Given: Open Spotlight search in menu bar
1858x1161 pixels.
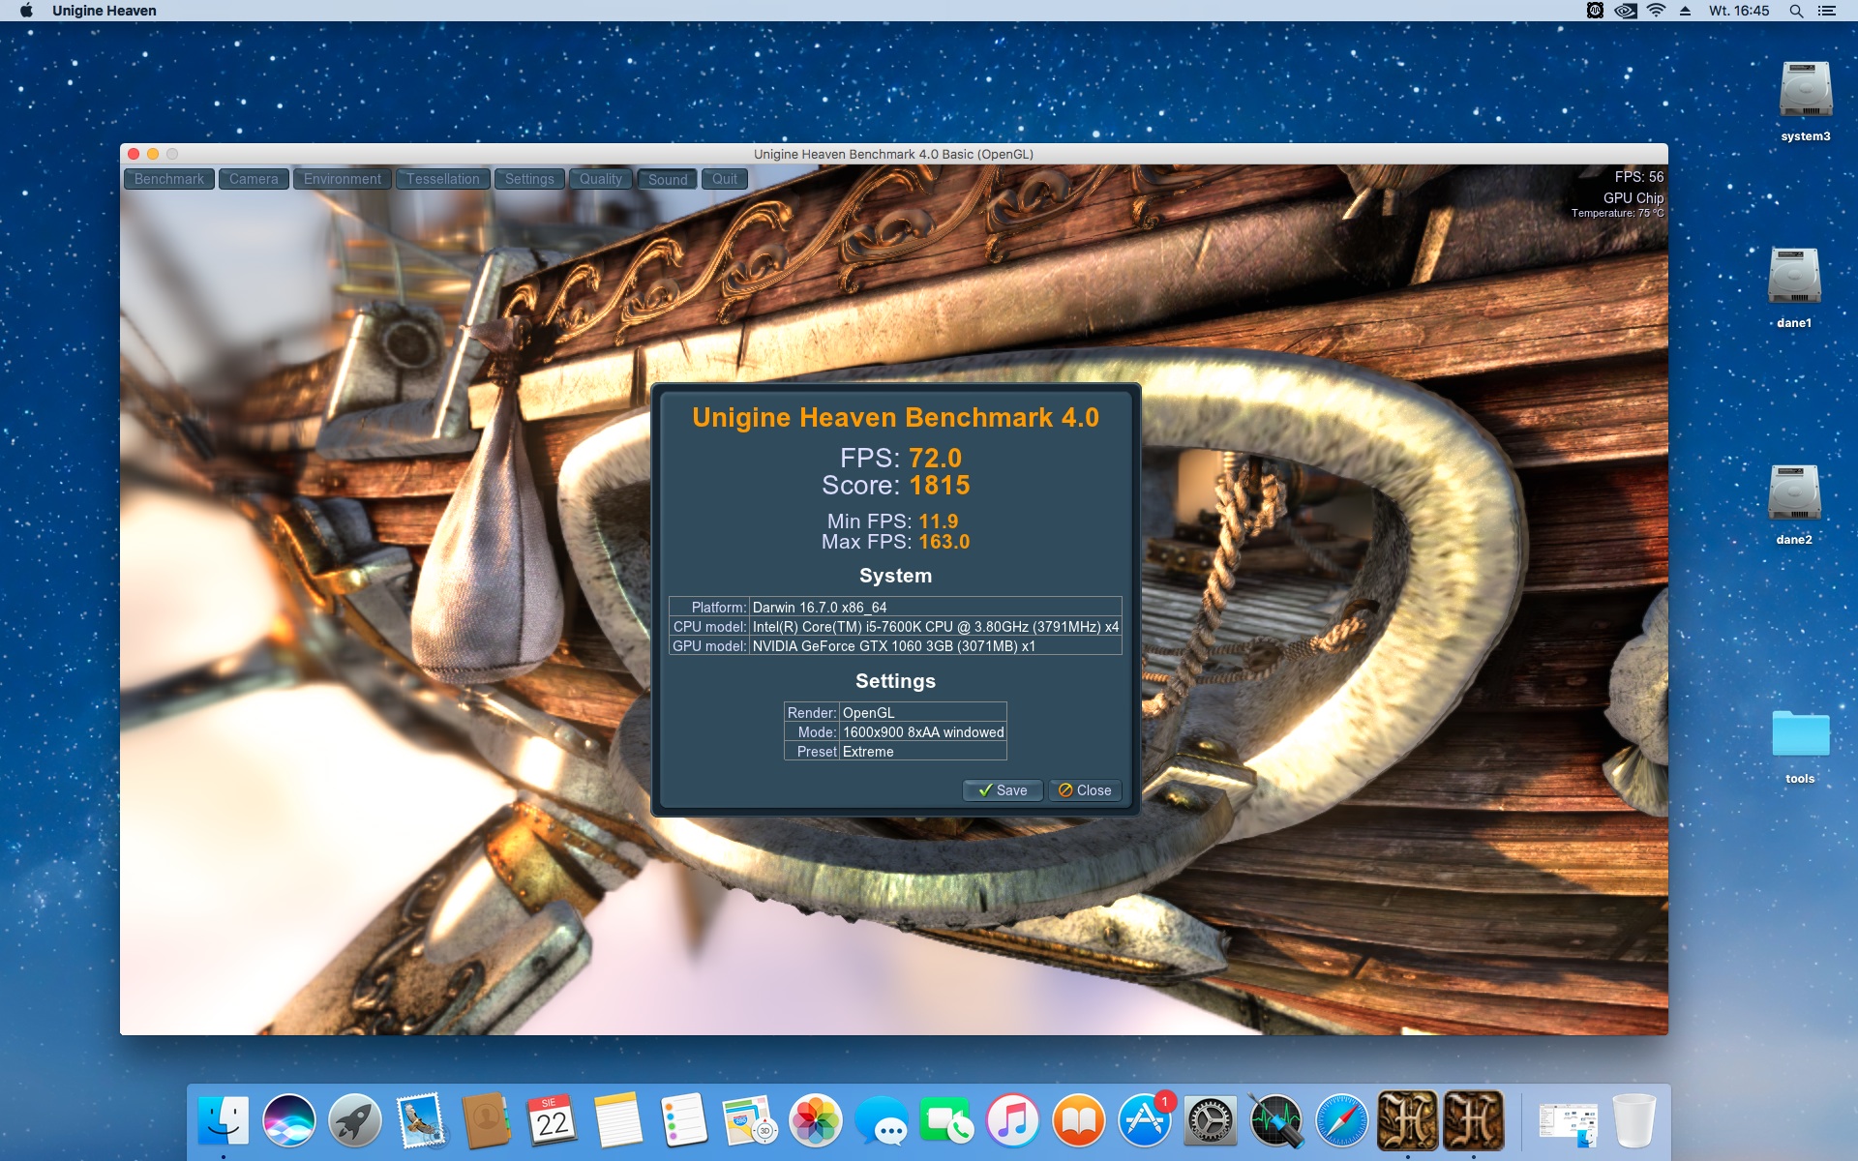Looking at the screenshot, I should pyautogui.click(x=1796, y=11).
